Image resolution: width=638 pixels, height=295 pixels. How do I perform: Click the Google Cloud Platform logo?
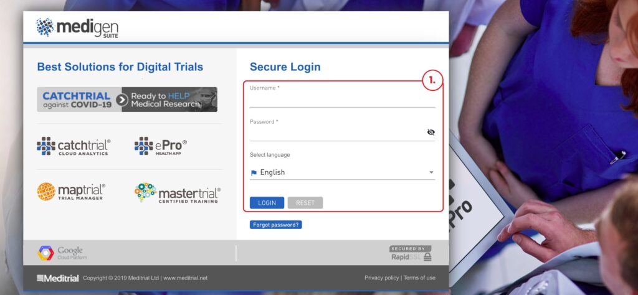click(x=62, y=253)
